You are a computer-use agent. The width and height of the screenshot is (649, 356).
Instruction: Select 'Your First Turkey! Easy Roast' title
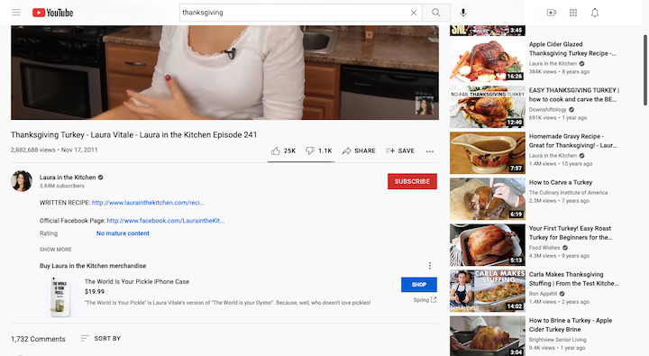(x=571, y=233)
